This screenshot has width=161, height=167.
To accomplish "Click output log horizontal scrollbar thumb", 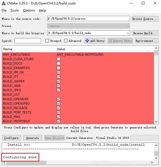I will (26, 162).
